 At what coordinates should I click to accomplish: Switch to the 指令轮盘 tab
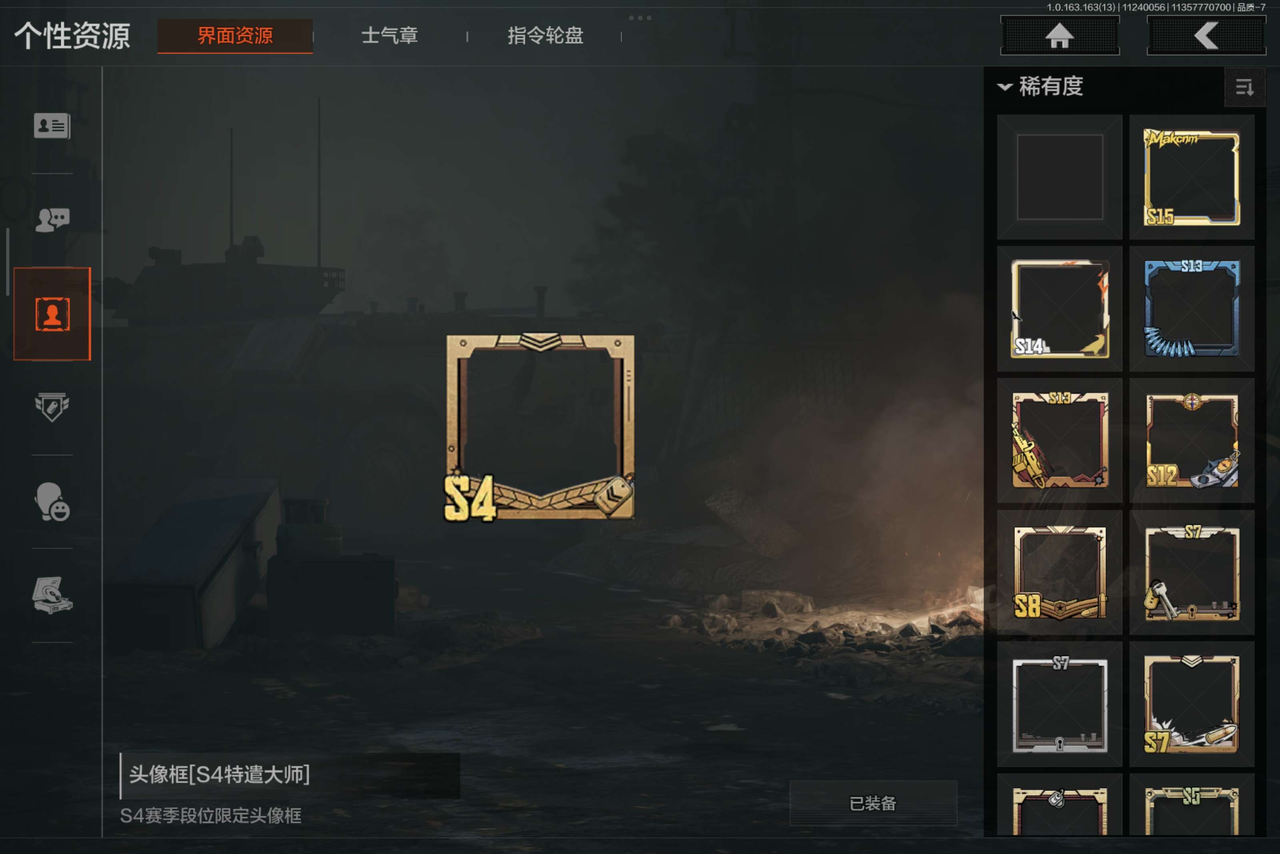tap(546, 36)
